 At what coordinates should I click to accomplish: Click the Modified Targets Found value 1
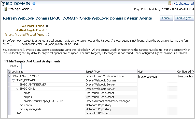(x=47, y=30)
